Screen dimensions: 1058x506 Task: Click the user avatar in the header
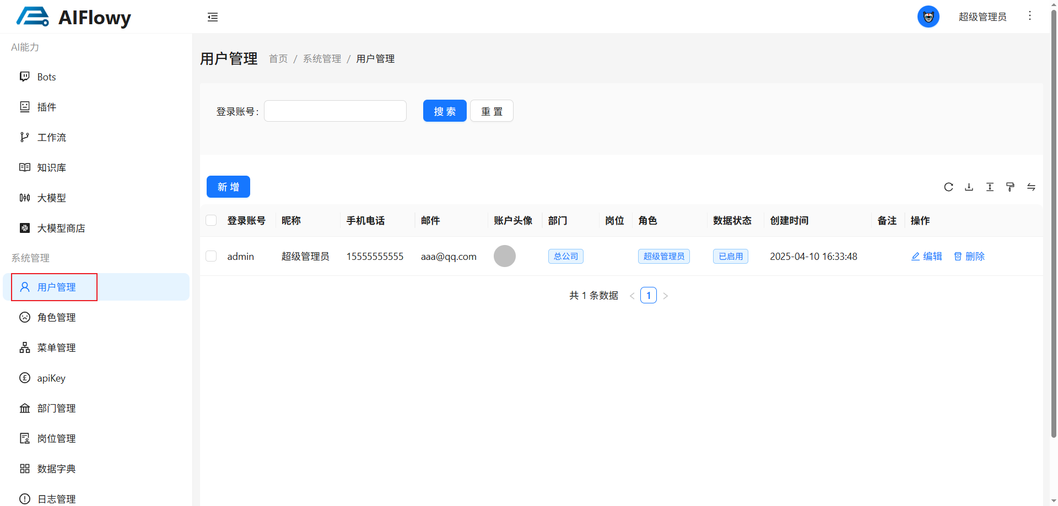928,17
